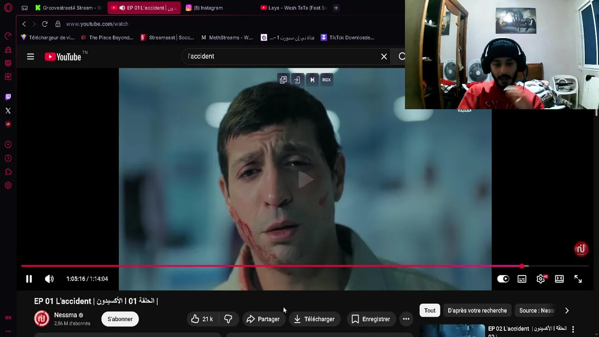Open sidebar settings gear icon

8,185
